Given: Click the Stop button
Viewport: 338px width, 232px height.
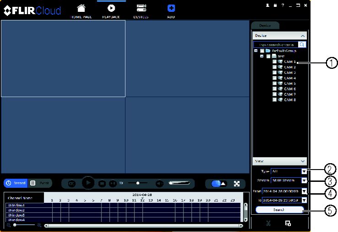Looking at the screenshot, I should tap(102, 184).
